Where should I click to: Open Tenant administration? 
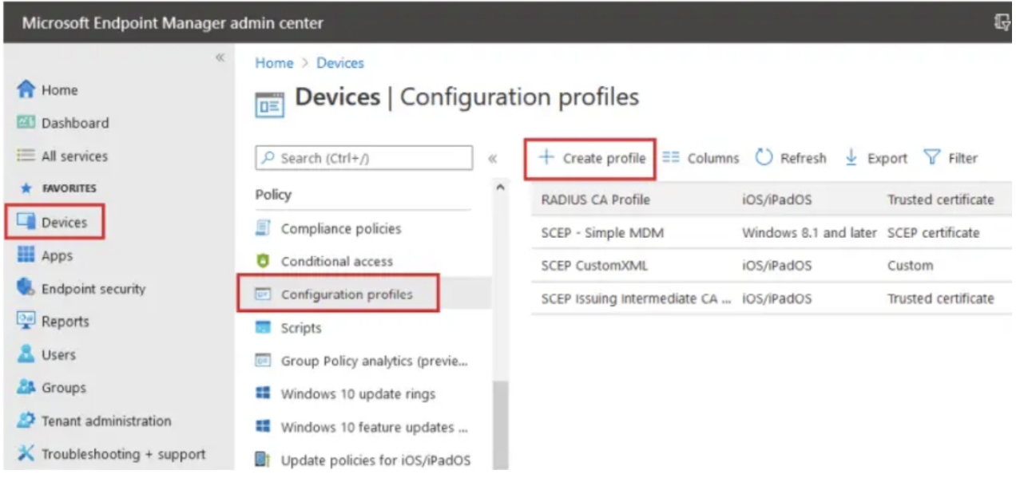coord(106,421)
